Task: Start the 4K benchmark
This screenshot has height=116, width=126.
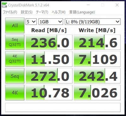Action: [x=15, y=92]
